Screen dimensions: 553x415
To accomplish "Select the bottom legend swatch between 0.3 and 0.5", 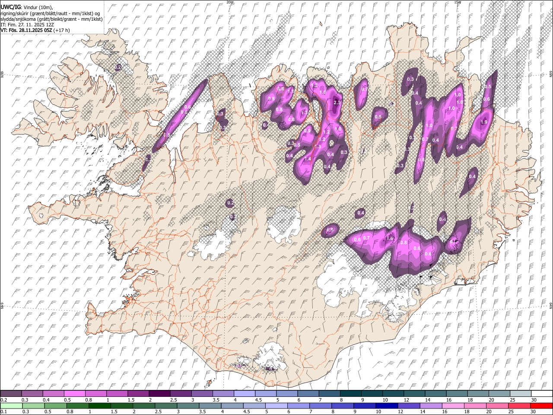I will [x=33, y=405].
